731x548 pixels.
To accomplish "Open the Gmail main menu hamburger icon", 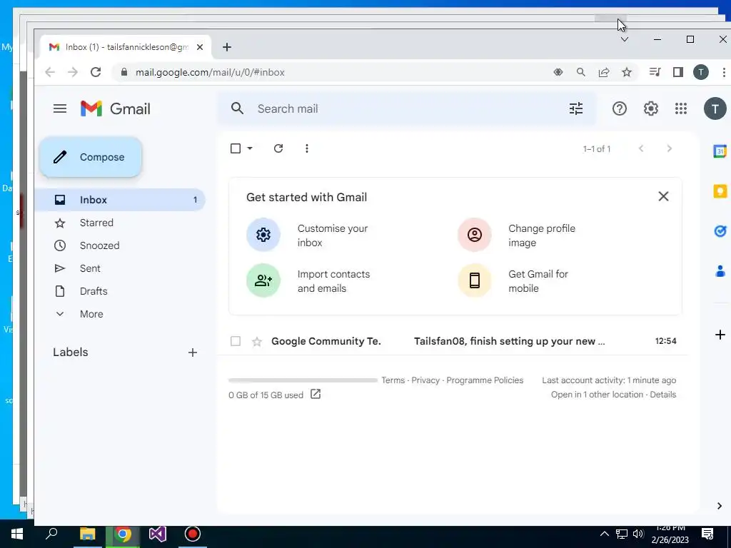I will tap(60, 108).
